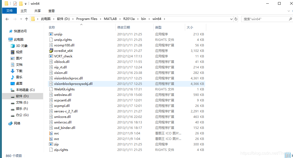The height and width of the screenshot is (158, 293).
Task: Expand breadcrumb chevron after MATLAB
Action: [x=120, y=19]
